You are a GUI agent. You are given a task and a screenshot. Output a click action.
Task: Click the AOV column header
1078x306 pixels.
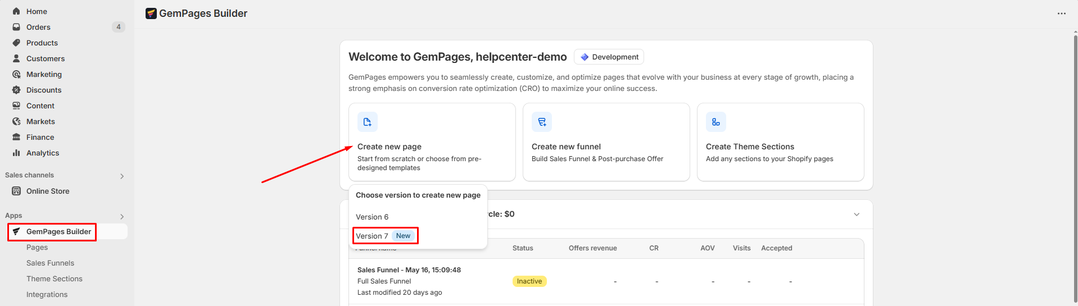coord(708,248)
